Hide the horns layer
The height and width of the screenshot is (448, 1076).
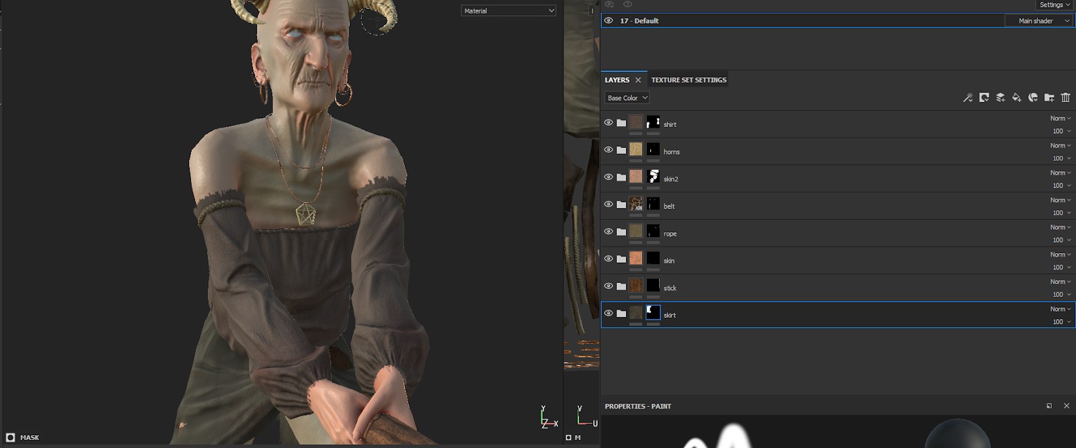click(609, 150)
